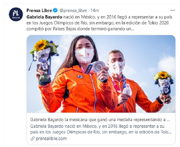Screen dimensions: 180x147
Task: Click the card headline about Gabriela Bayardo
Action: tap(100, 120)
